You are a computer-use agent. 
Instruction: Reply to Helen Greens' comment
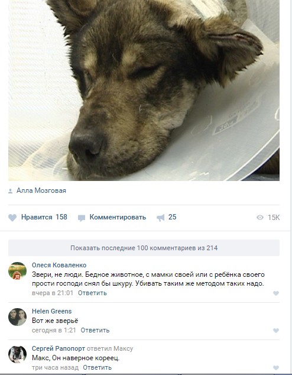(x=95, y=330)
